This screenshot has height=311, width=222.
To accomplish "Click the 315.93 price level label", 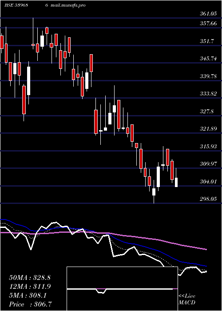I will click(x=208, y=146).
